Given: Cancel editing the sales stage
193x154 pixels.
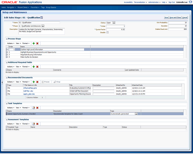Looking at the screenshot, I should pyautogui.click(x=185, y=17).
